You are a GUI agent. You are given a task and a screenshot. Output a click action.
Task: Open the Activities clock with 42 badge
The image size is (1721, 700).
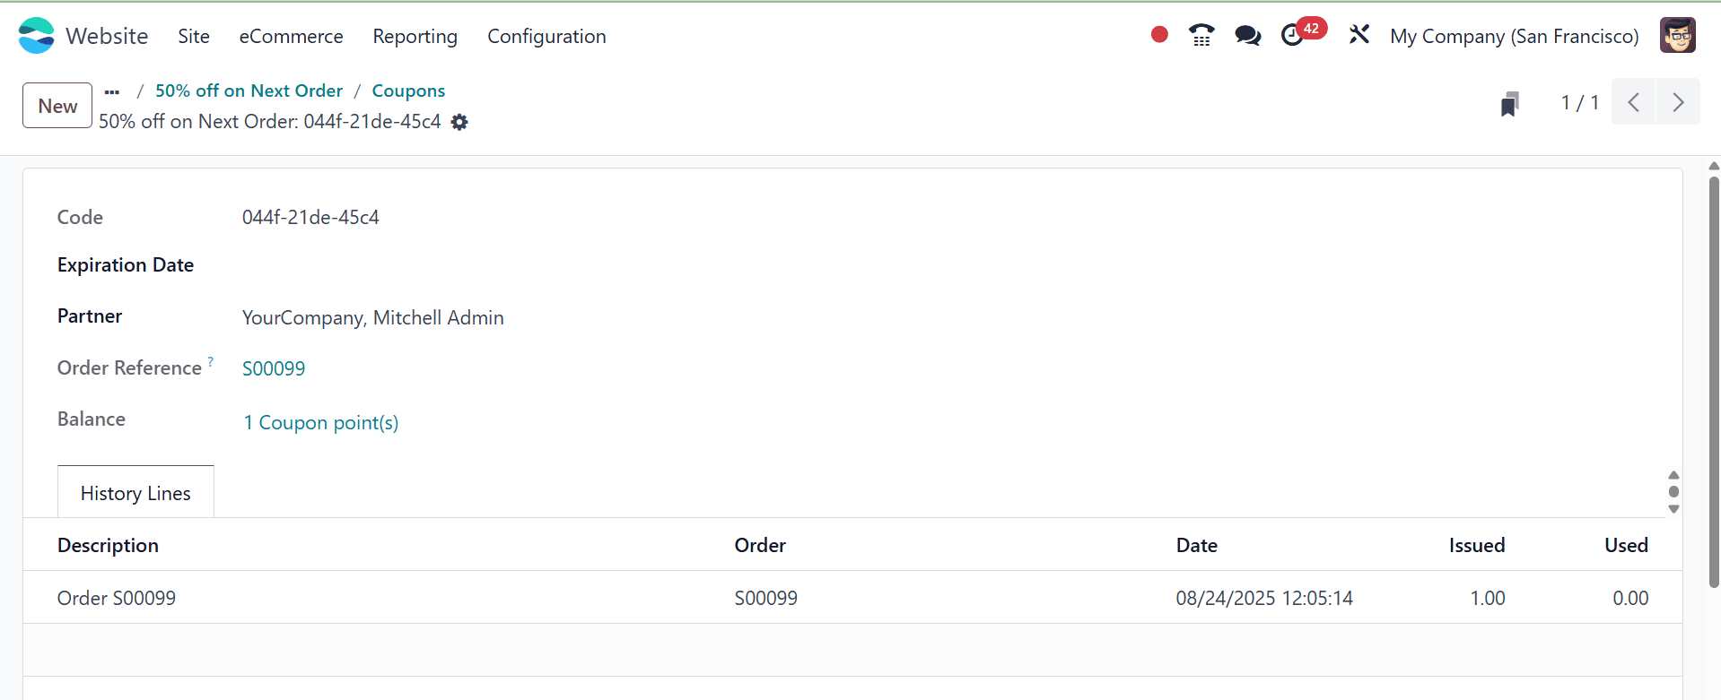coord(1293,36)
